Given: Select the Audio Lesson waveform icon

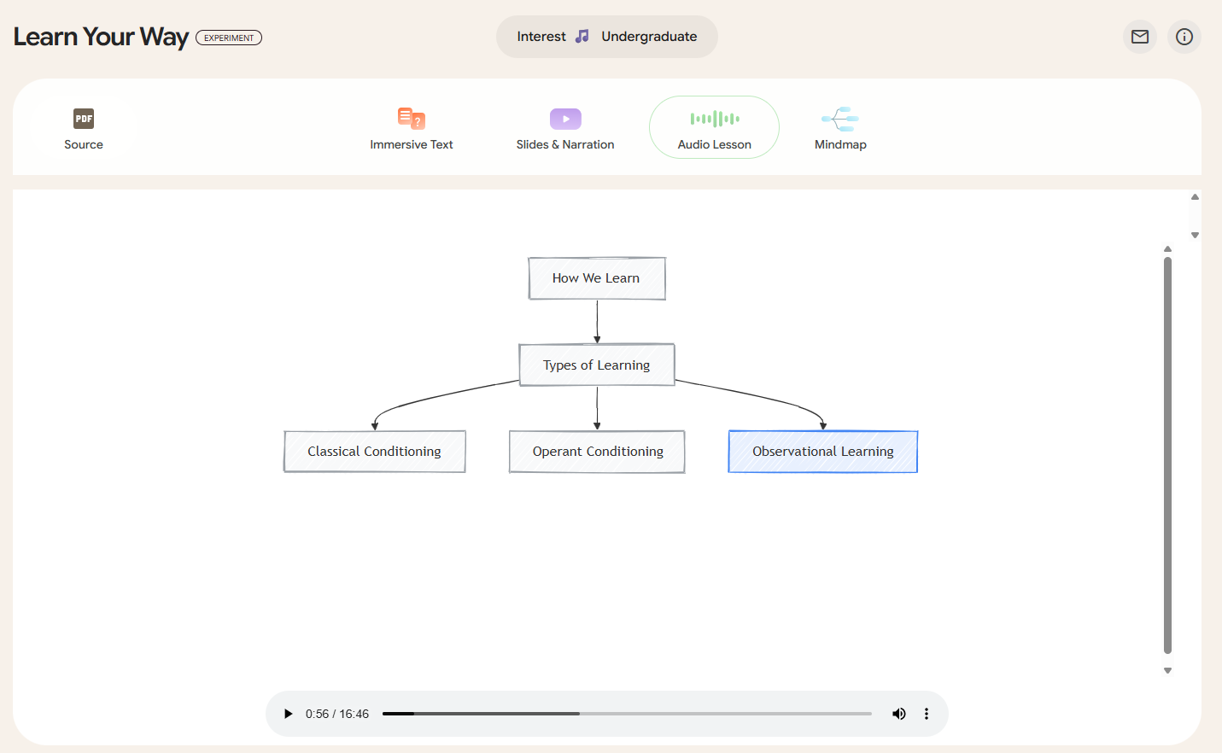Looking at the screenshot, I should tap(714, 119).
